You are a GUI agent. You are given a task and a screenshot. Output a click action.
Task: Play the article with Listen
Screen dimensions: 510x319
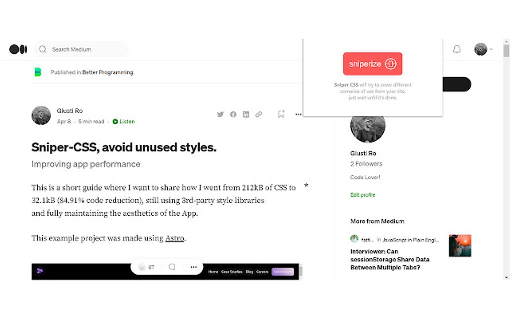coord(124,121)
